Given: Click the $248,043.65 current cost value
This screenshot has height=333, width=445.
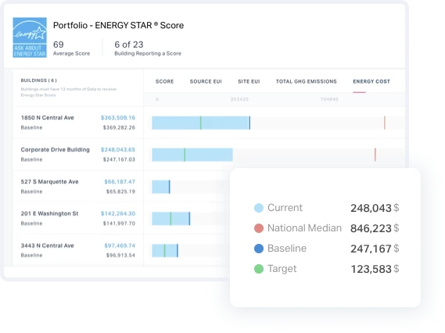Looking at the screenshot, I should 118,149.
